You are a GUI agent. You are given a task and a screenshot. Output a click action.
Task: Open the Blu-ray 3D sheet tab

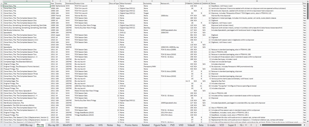pyautogui.click(x=54, y=124)
